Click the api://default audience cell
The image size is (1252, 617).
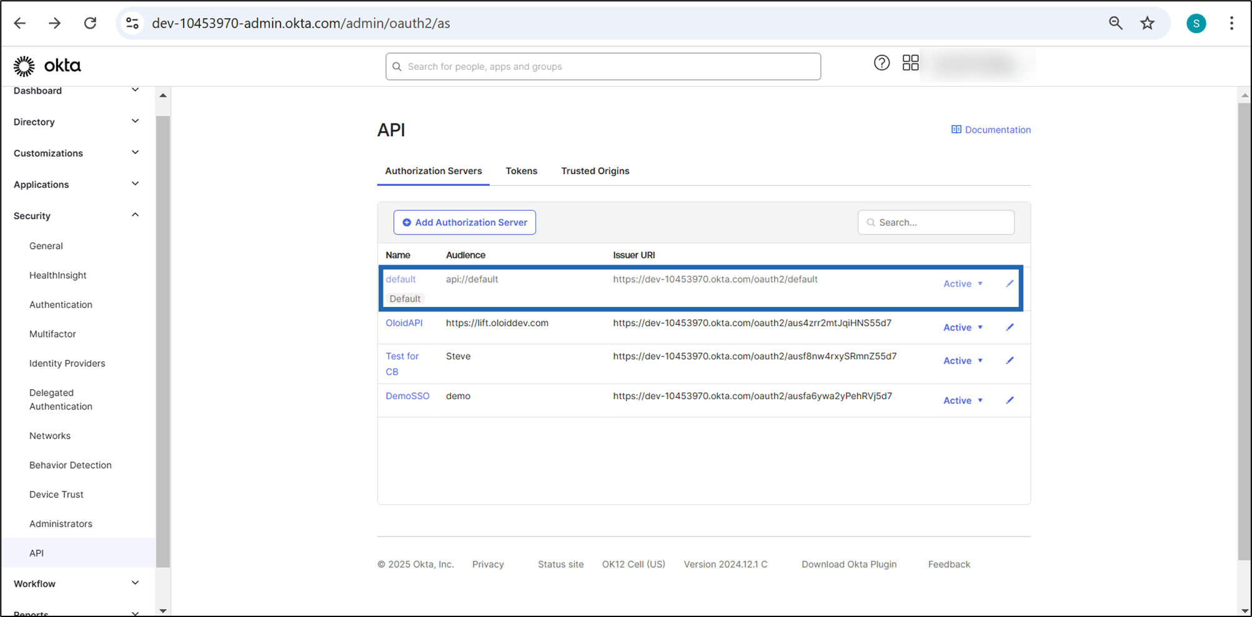[472, 279]
